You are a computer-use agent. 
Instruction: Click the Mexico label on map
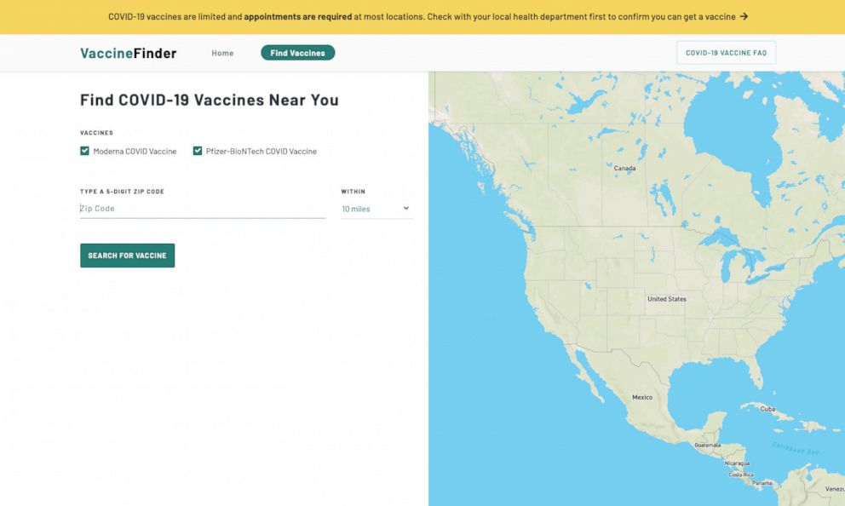pos(641,397)
